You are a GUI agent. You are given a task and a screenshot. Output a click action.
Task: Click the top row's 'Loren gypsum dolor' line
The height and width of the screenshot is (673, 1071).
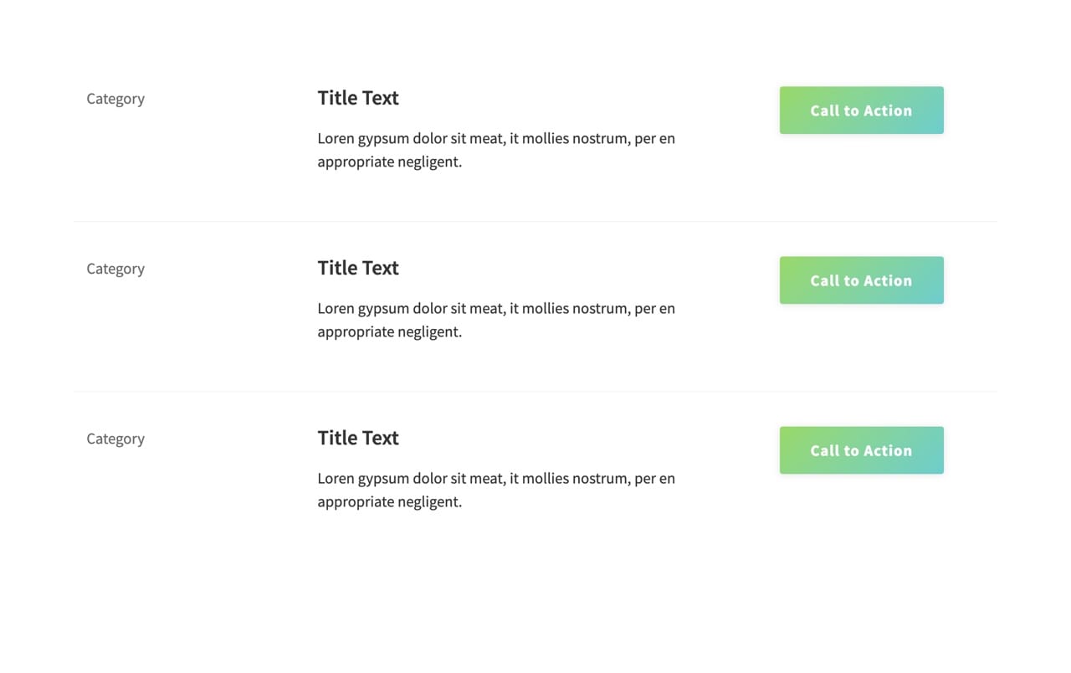tap(496, 138)
